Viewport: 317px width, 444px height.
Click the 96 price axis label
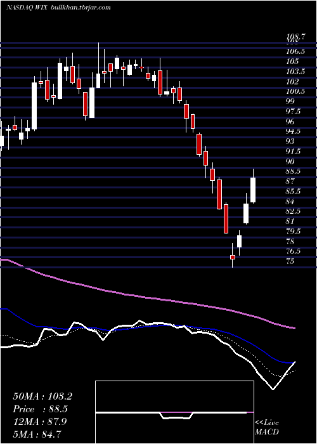[291, 122]
